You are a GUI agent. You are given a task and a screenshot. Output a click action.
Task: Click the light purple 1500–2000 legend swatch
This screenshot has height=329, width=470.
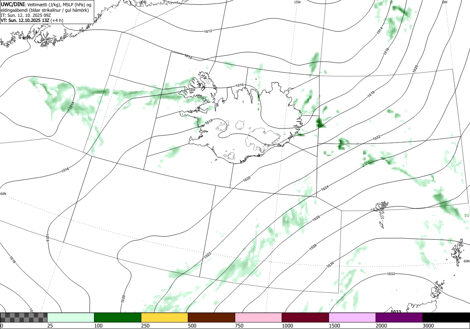[352, 317]
